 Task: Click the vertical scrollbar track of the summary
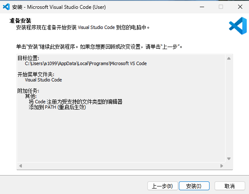229,109
